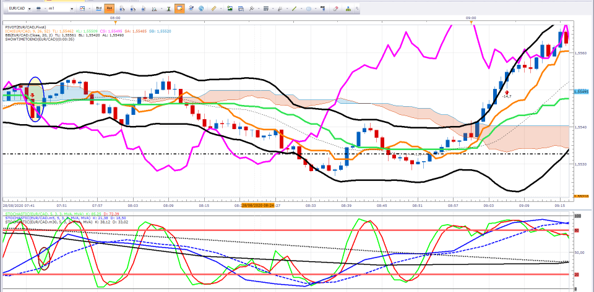Open the chart style line icon

(x=82, y=8)
